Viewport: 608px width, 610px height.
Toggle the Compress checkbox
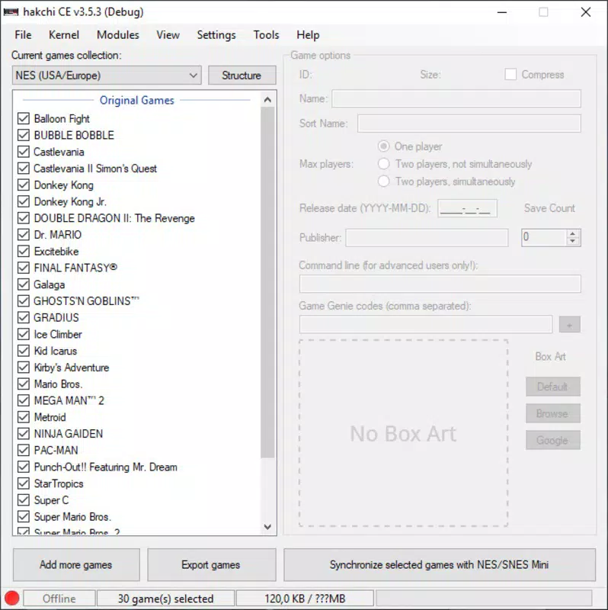click(510, 74)
